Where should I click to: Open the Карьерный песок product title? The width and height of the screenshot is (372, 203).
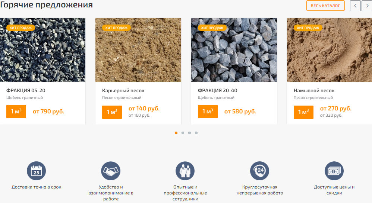[x=123, y=90]
